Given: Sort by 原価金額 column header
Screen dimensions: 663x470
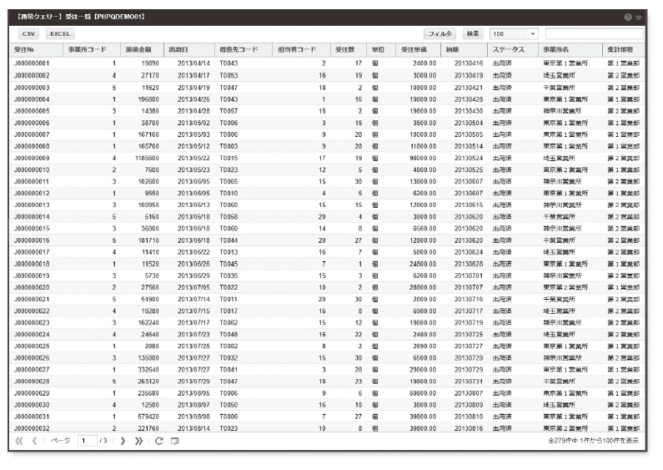Looking at the screenshot, I should [x=142, y=50].
